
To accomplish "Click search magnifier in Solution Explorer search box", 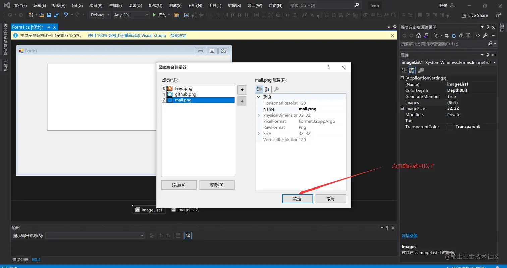I will (490, 44).
